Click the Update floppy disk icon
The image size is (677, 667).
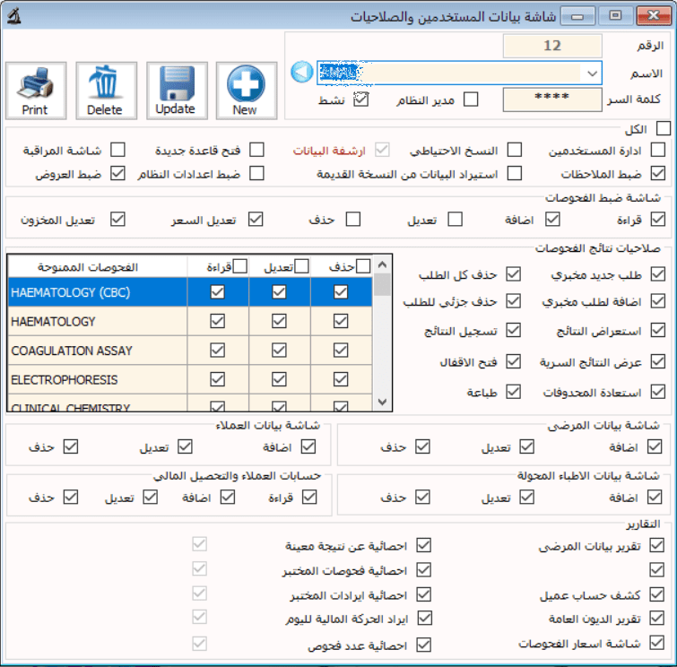176,91
